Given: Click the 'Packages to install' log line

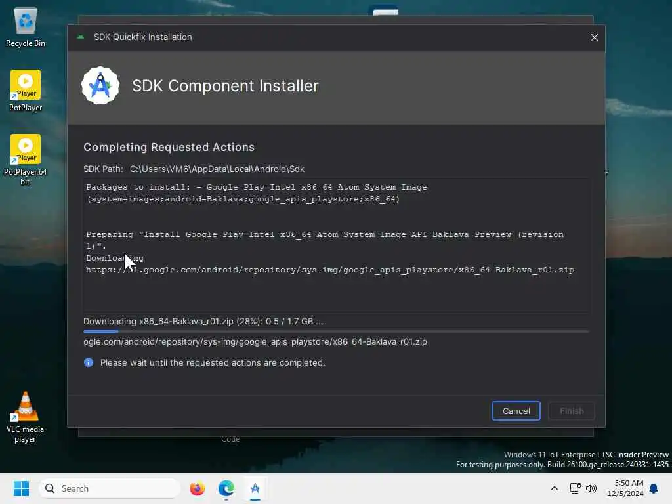Looking at the screenshot, I should 257,193.
